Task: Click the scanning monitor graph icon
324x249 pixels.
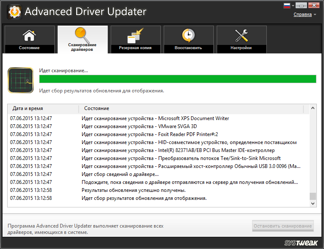Action: click(21, 80)
